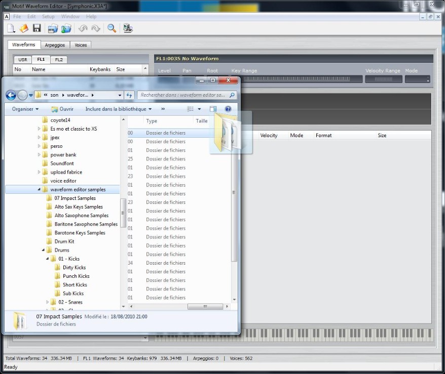Click the folder icon beside voice editor

pos(45,181)
